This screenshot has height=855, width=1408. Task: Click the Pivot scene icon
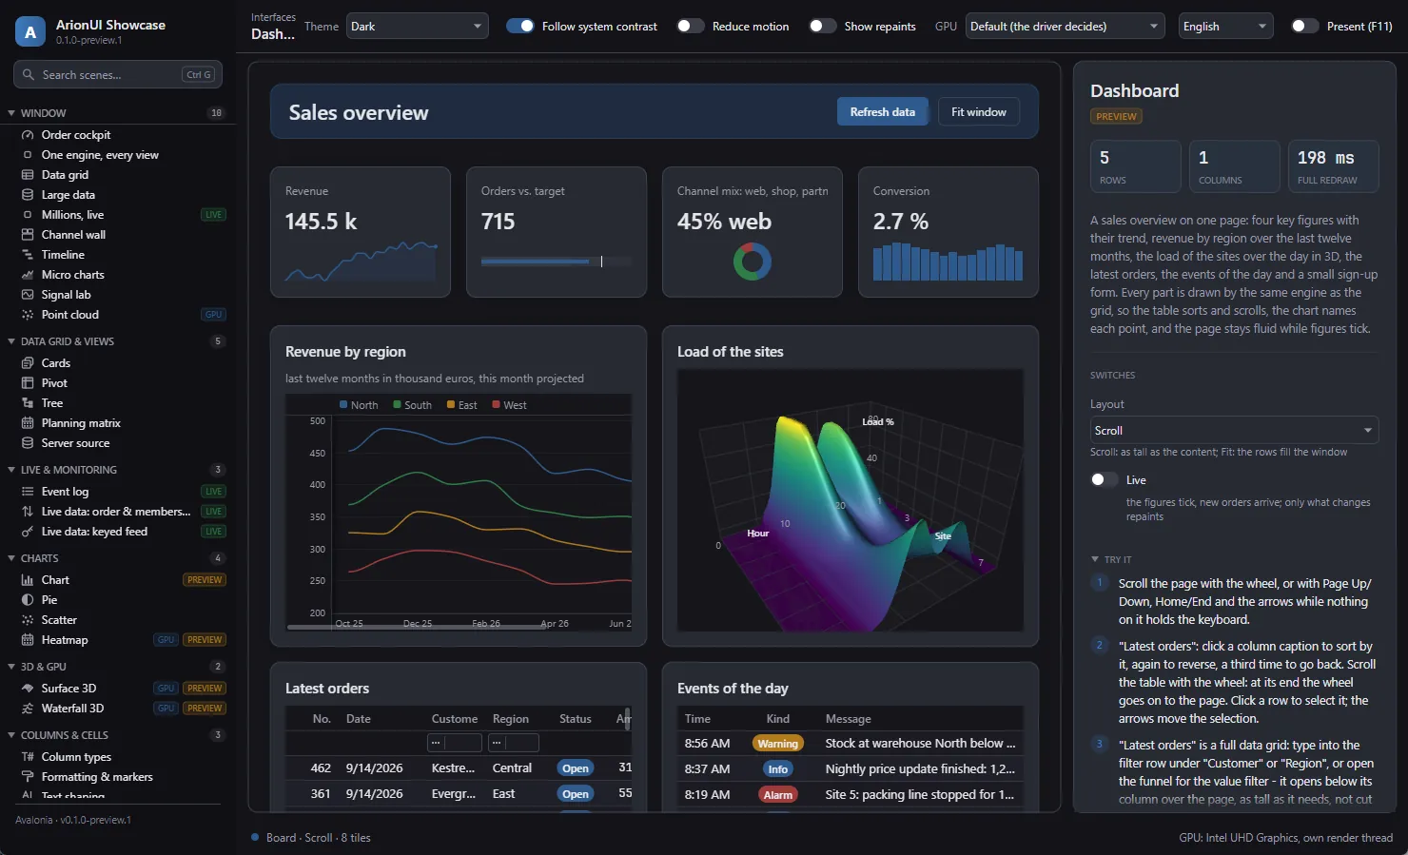click(28, 383)
